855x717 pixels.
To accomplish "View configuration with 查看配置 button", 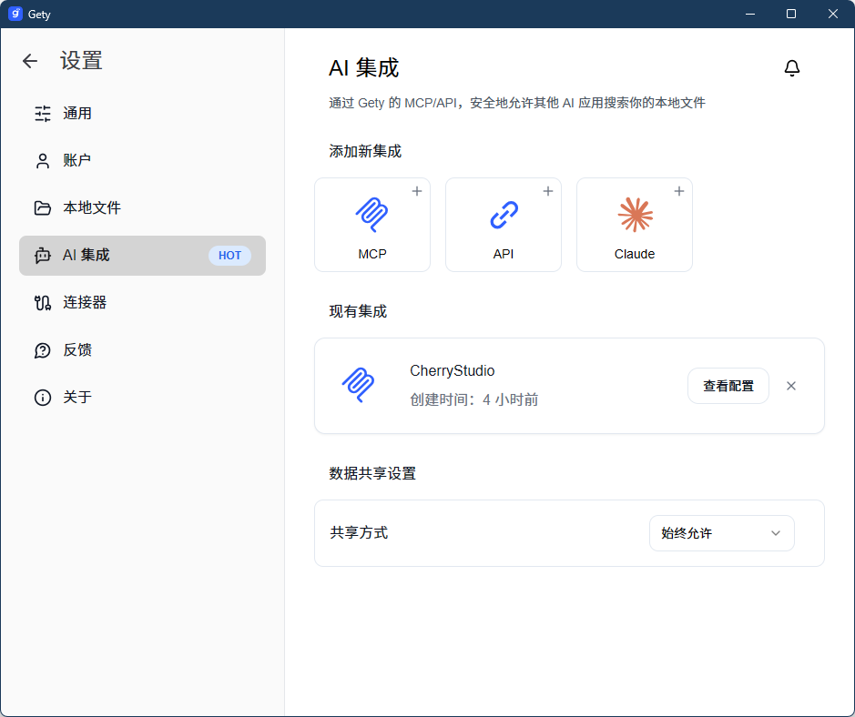I will point(728,386).
